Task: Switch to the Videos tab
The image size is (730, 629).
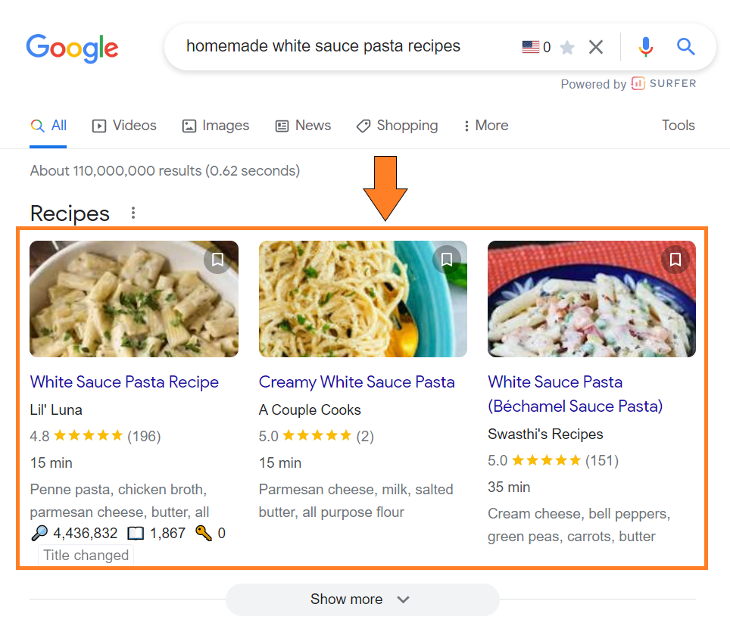Action: pos(123,126)
